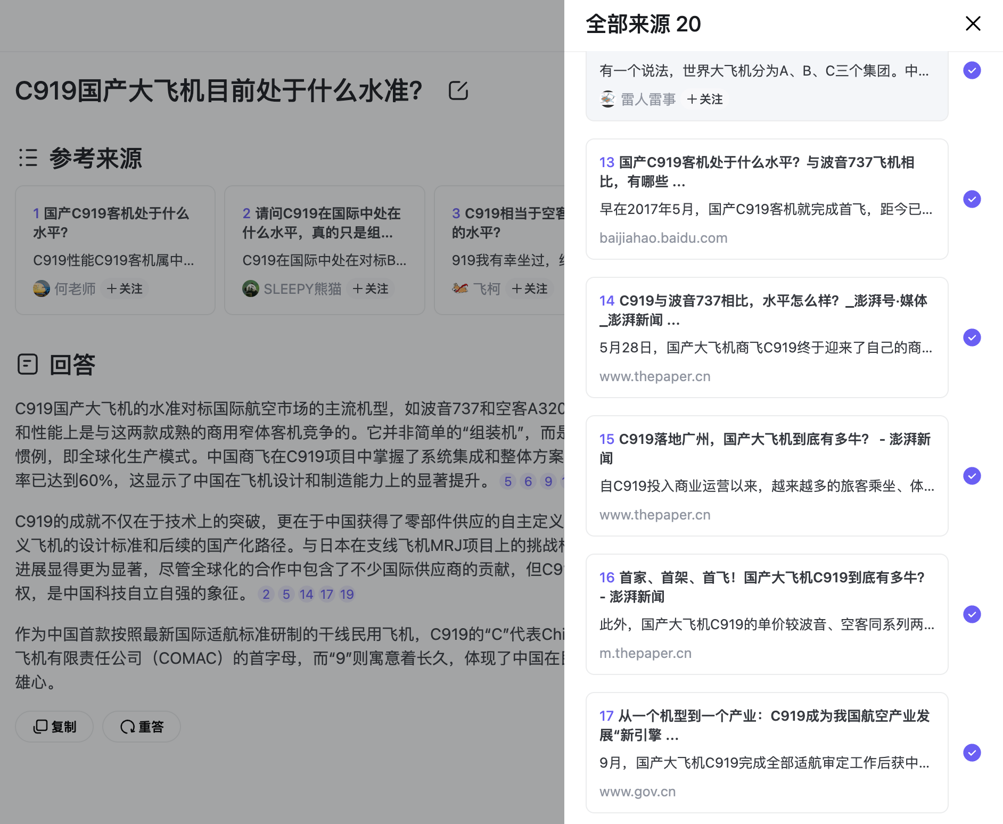Click snippet 9月，国产大飞机C919完成全部适航
Screen dimensions: 1003x824
pyautogui.click(x=764, y=763)
